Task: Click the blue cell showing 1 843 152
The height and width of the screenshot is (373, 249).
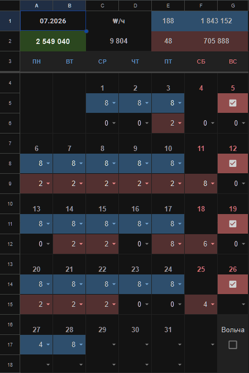Action: [216, 21]
